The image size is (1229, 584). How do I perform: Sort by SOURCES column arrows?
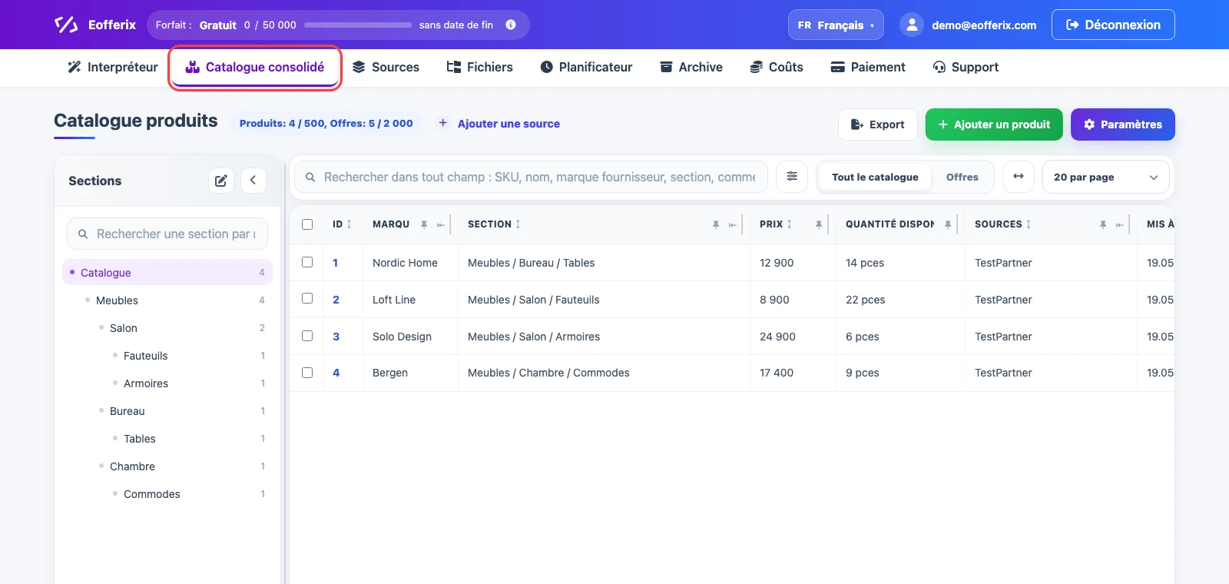(x=1029, y=224)
